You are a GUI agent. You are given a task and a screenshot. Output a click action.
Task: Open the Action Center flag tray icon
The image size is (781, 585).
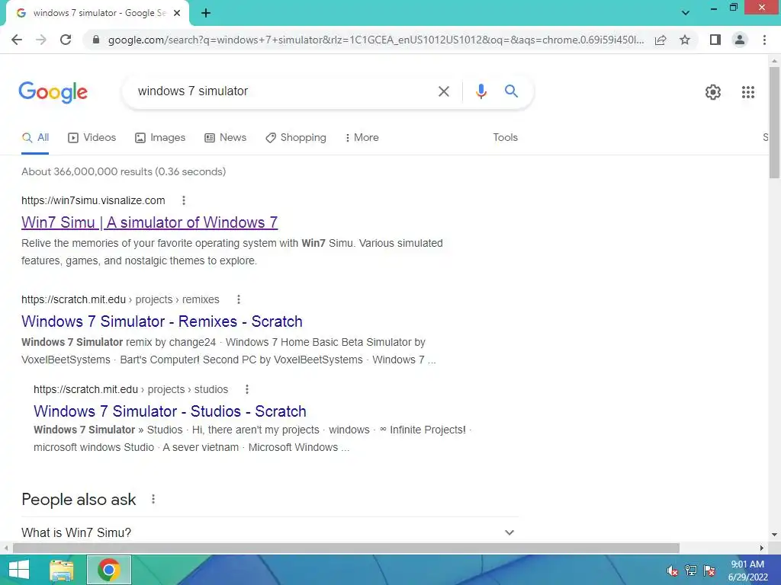point(709,571)
